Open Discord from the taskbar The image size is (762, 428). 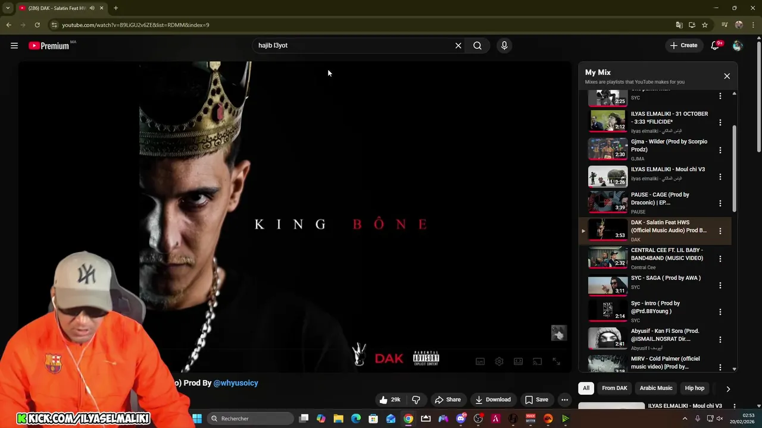coord(461,418)
